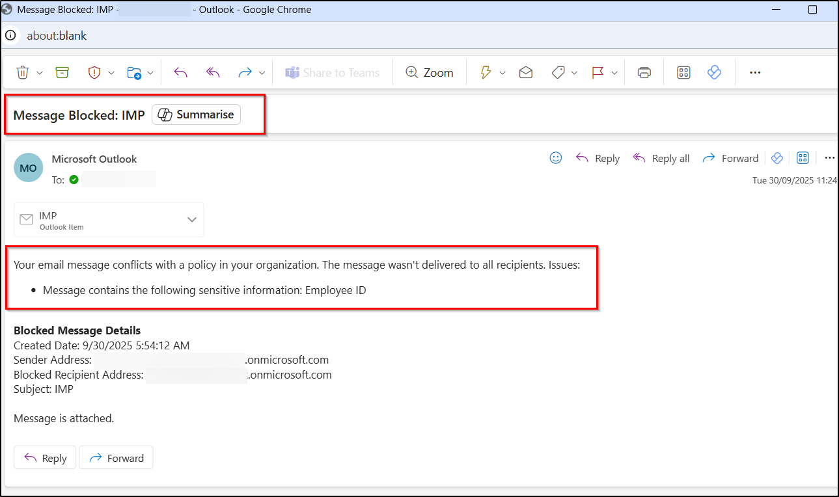Screen dimensions: 839x497
Task: Open the Apps panel icon in the toolbar
Action: 683,72
